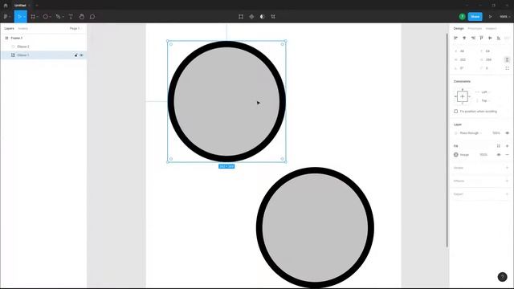Click the Crop image icon
Image resolution: width=514 pixels, height=289 pixels.
coord(273,16)
